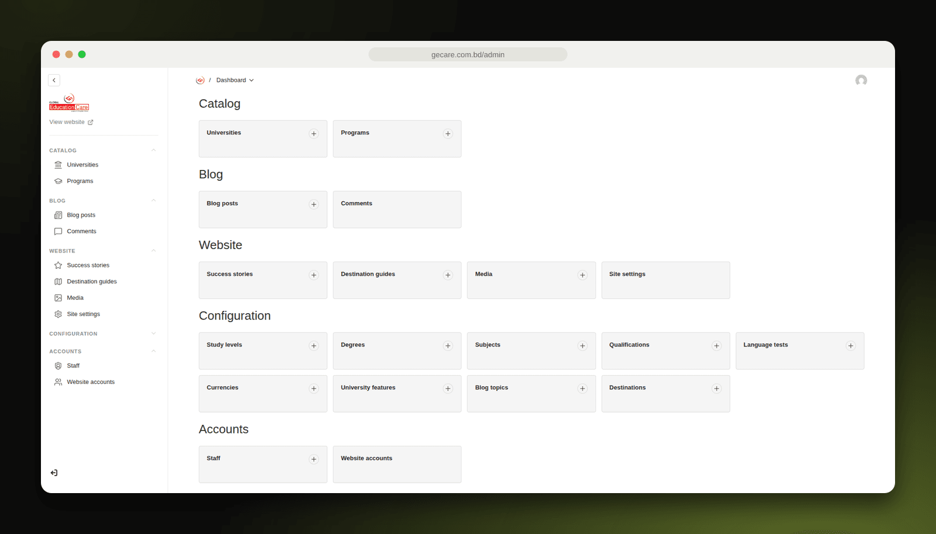Add a currency with plus icon

click(314, 389)
